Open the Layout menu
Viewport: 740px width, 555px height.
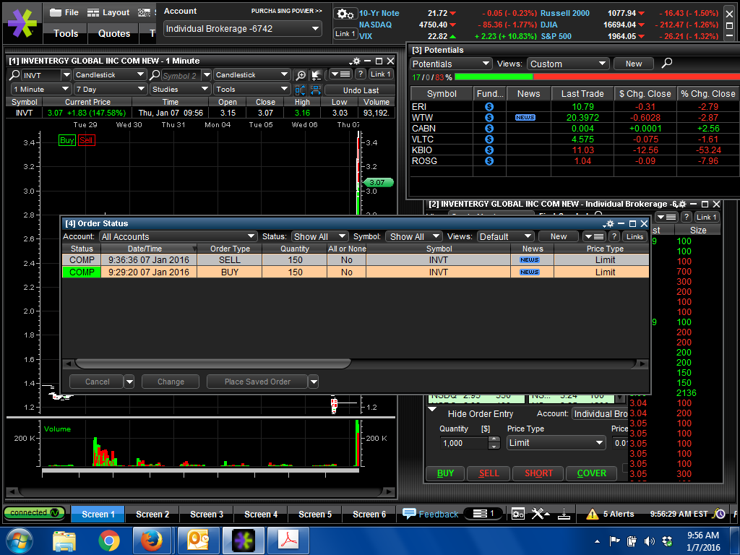coord(108,12)
